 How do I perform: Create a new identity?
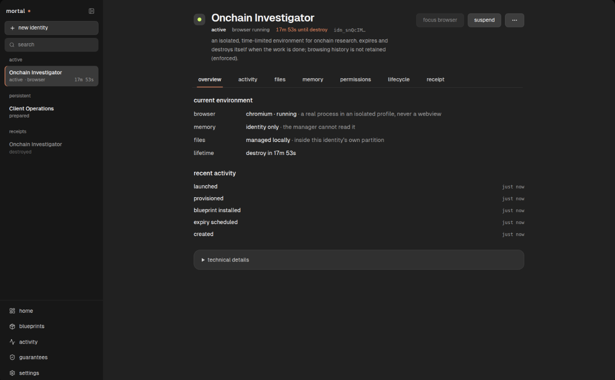coord(51,28)
